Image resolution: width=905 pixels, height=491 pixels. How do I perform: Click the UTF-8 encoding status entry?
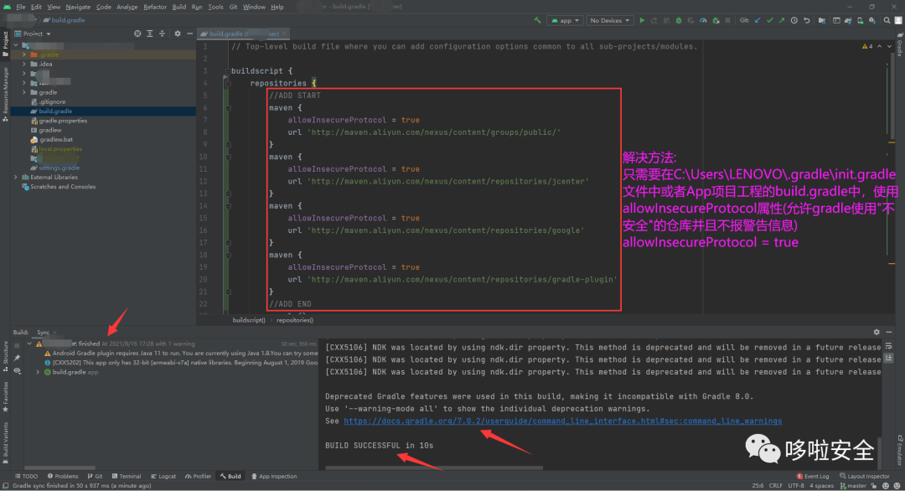pyautogui.click(x=796, y=486)
